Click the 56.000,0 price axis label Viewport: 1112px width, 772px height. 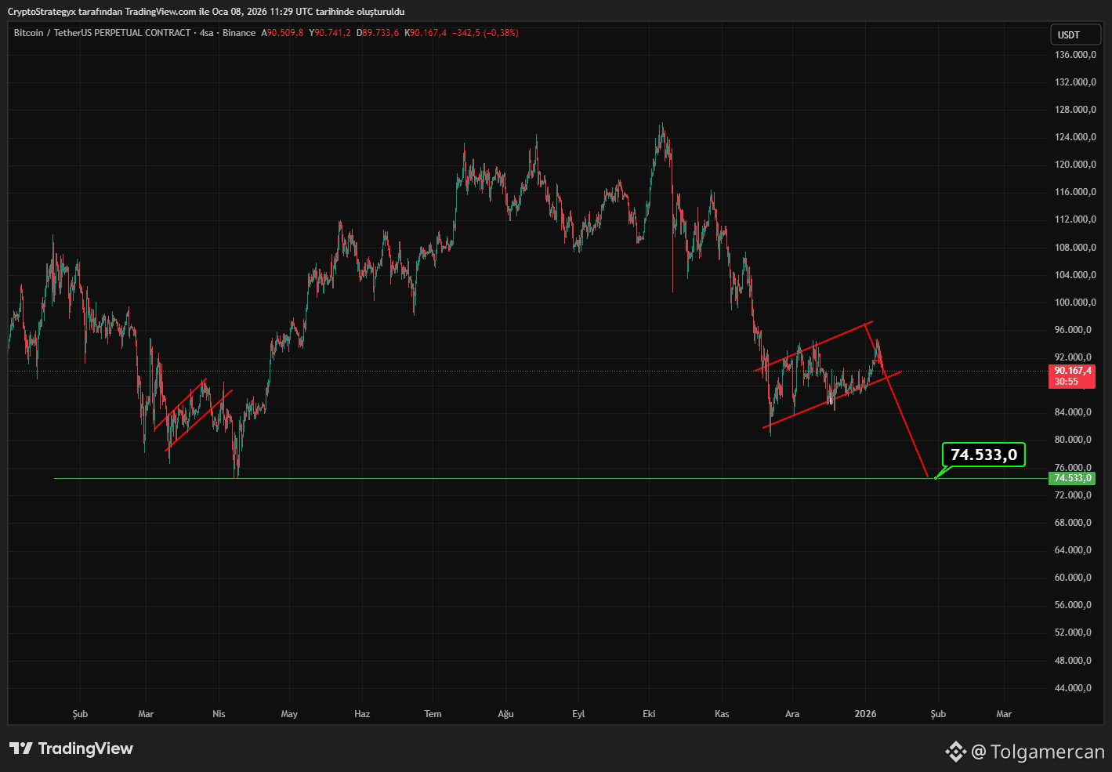pos(1074,605)
